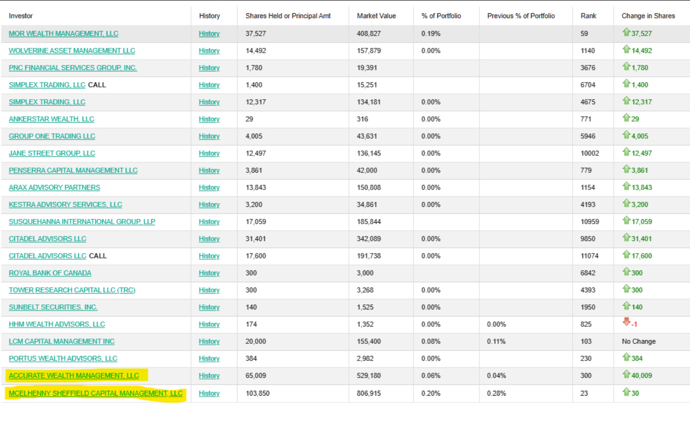The height and width of the screenshot is (423, 690).
Task: Click No Change text in LCM Capital row
Action: click(639, 341)
